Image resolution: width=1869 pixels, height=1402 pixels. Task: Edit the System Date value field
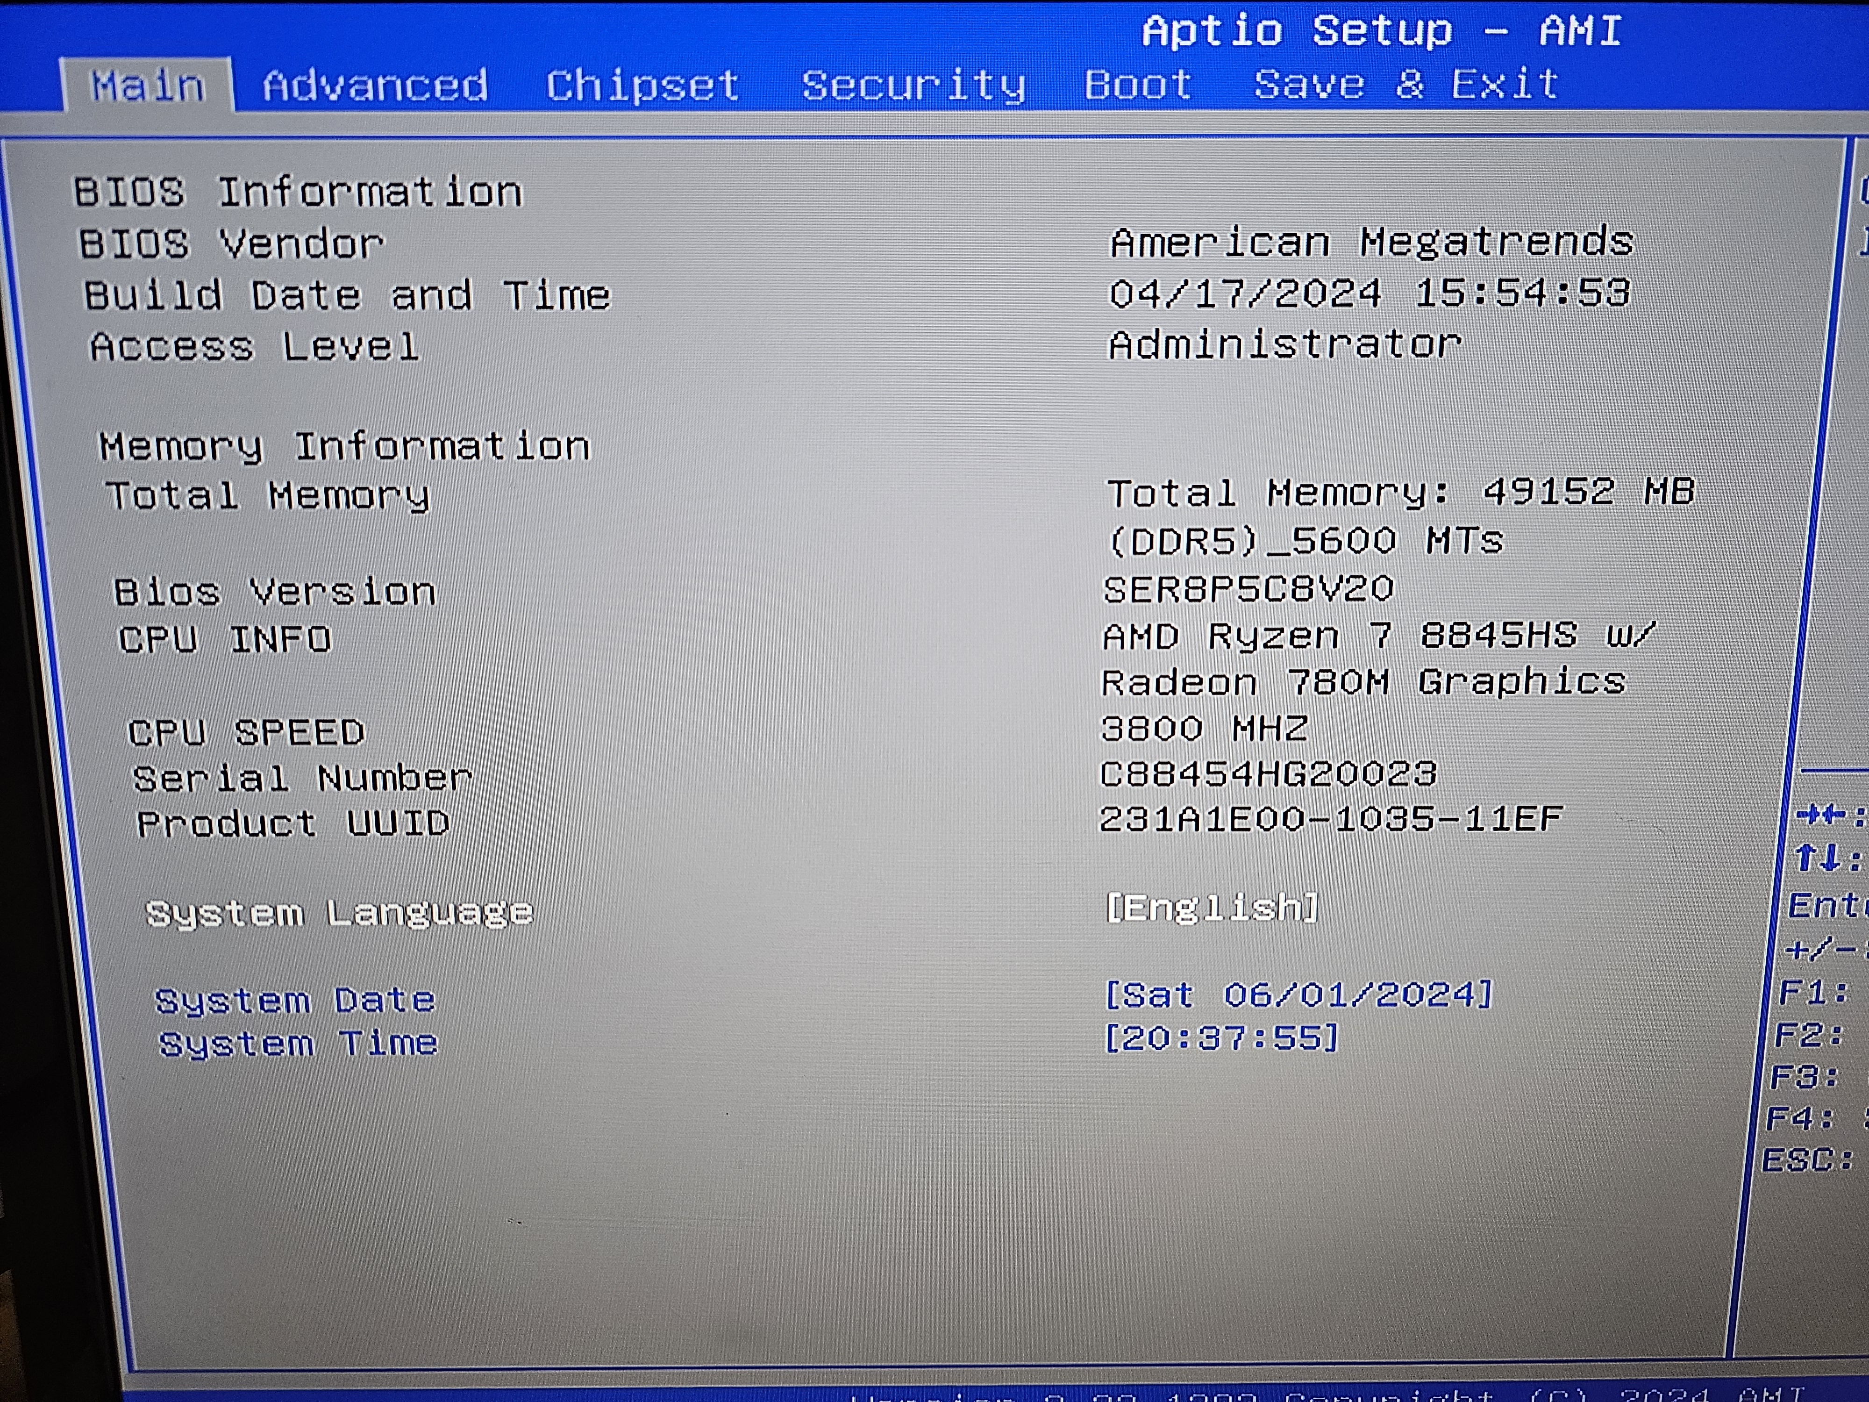(1298, 994)
